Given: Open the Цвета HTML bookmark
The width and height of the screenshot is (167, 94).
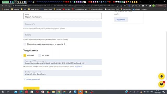Looking at the screenshot, I should tap(126, 9).
